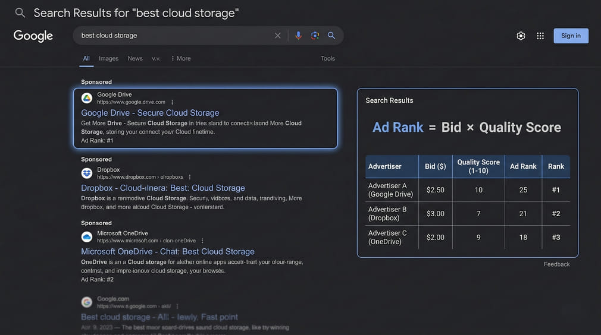Open the Microsoft OneDrive result title link
The image size is (601, 335).
click(168, 251)
